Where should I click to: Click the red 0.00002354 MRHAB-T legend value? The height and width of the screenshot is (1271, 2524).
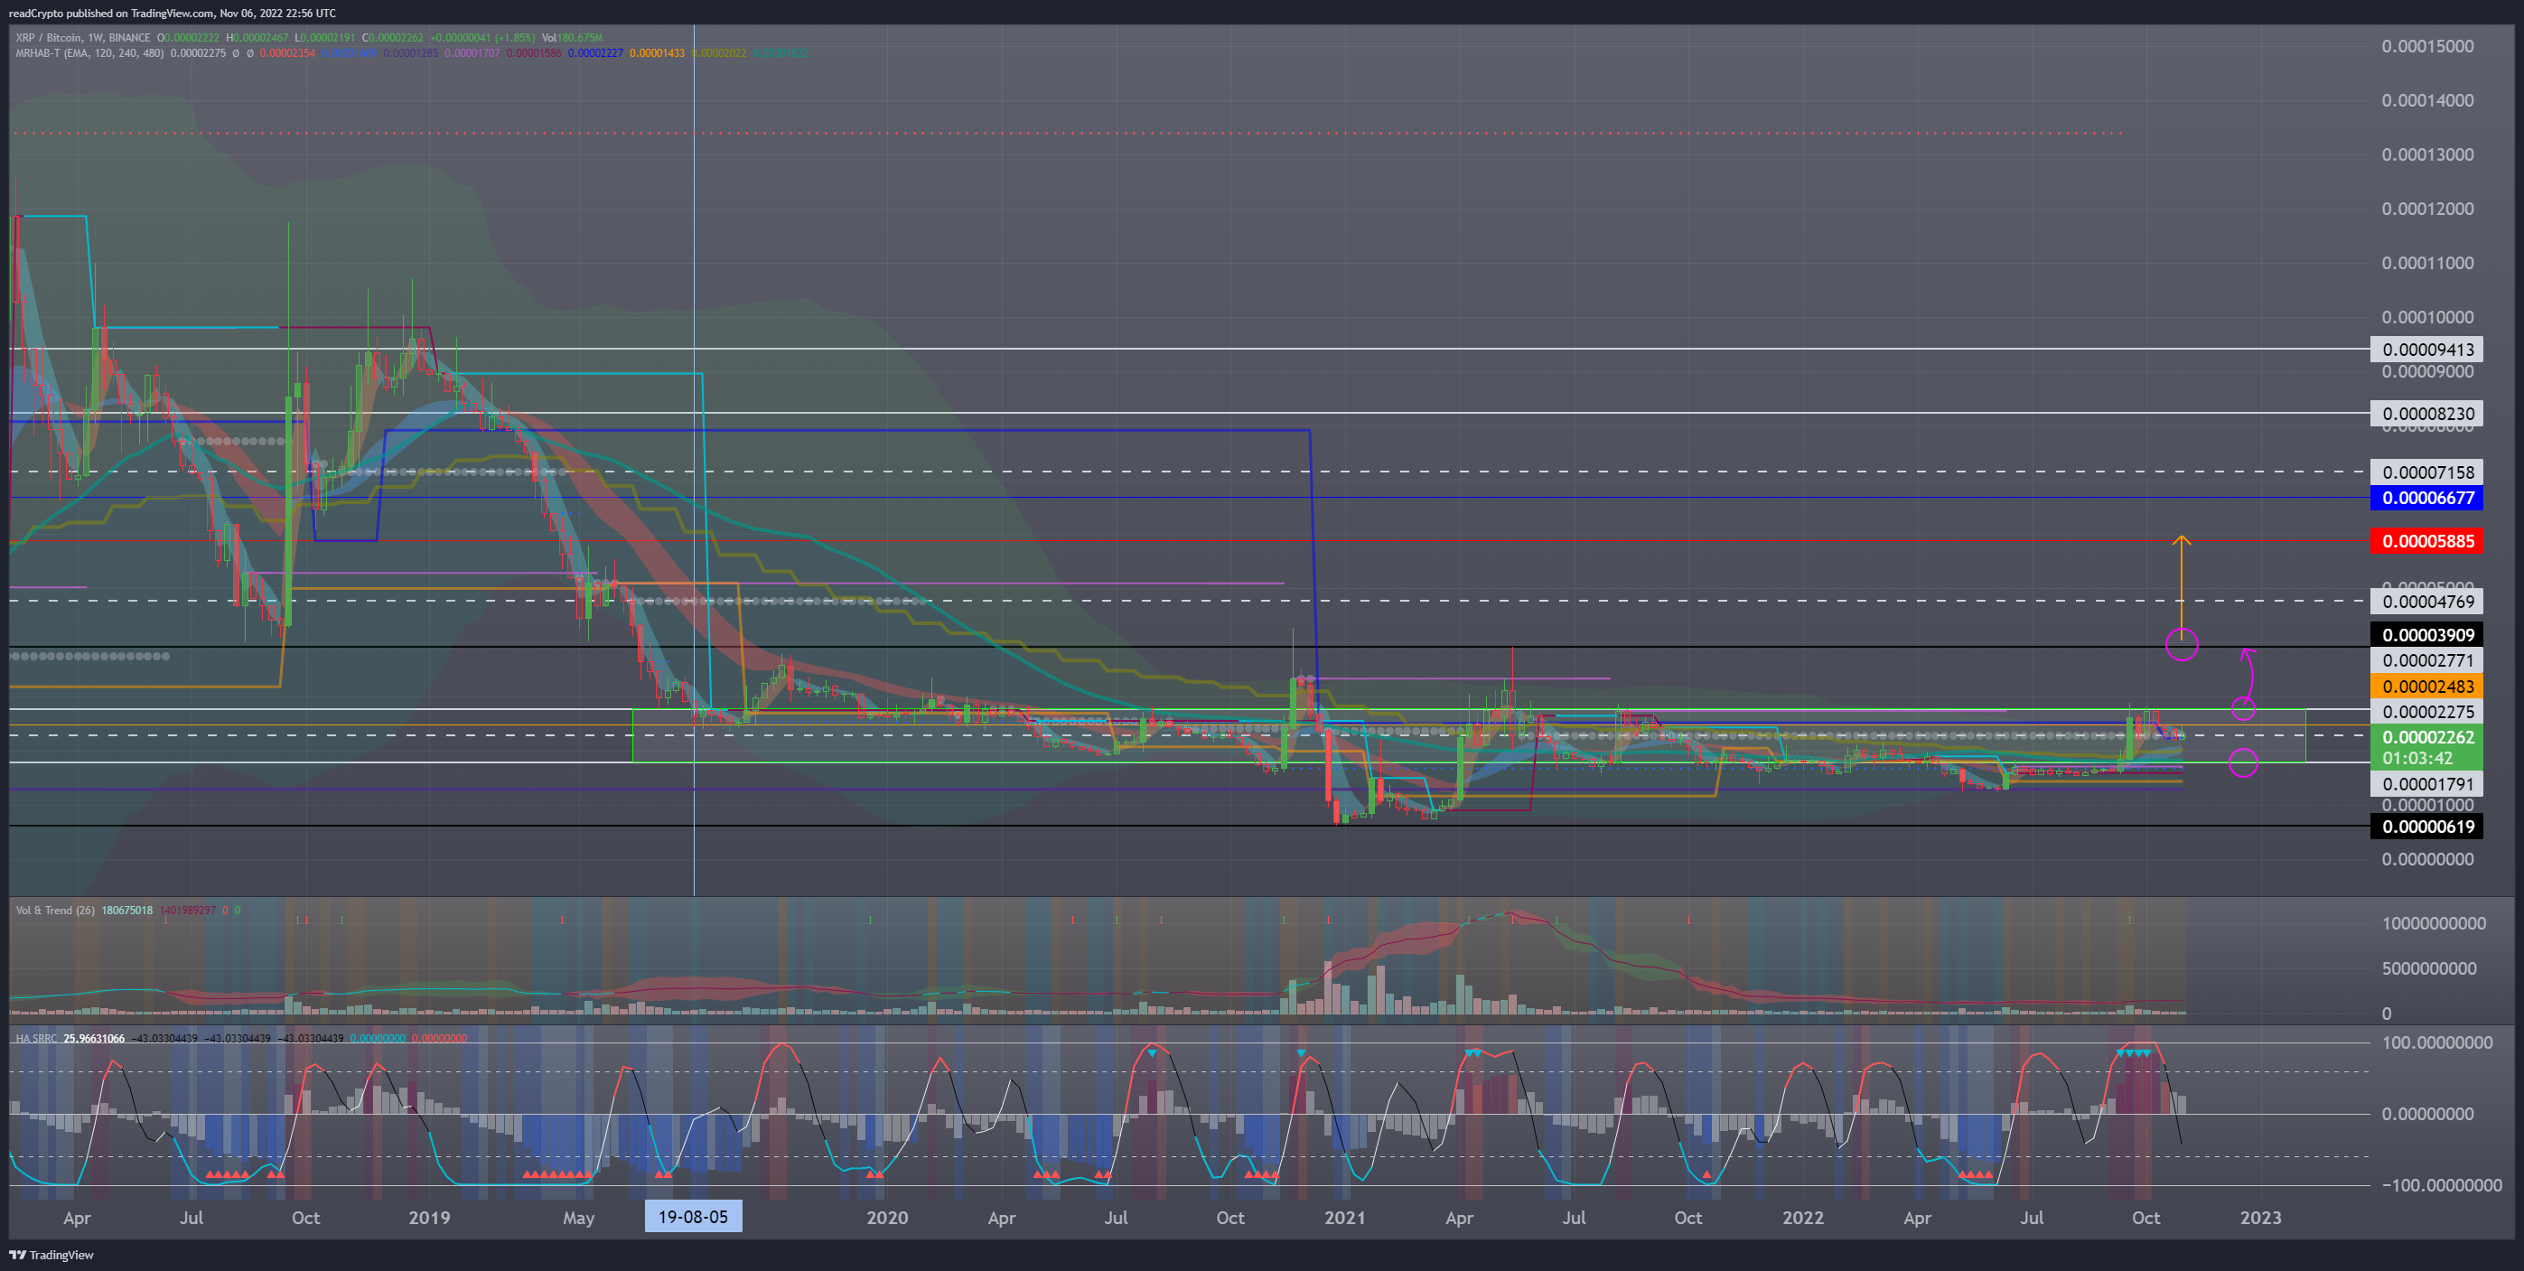click(287, 53)
